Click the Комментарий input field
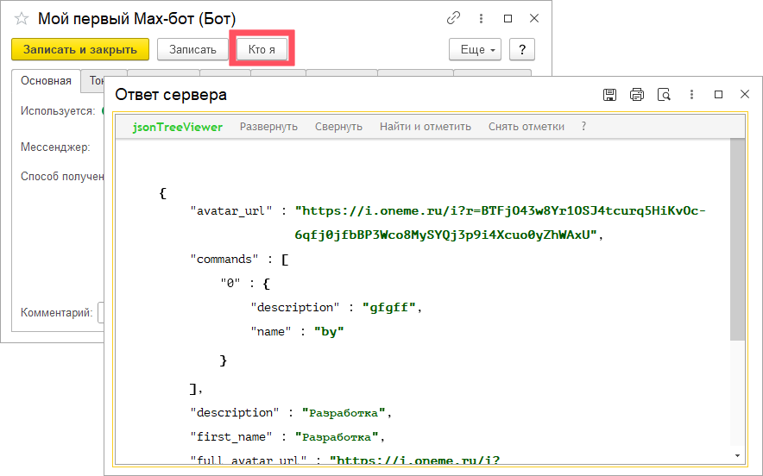The height and width of the screenshot is (476, 763). [101, 313]
